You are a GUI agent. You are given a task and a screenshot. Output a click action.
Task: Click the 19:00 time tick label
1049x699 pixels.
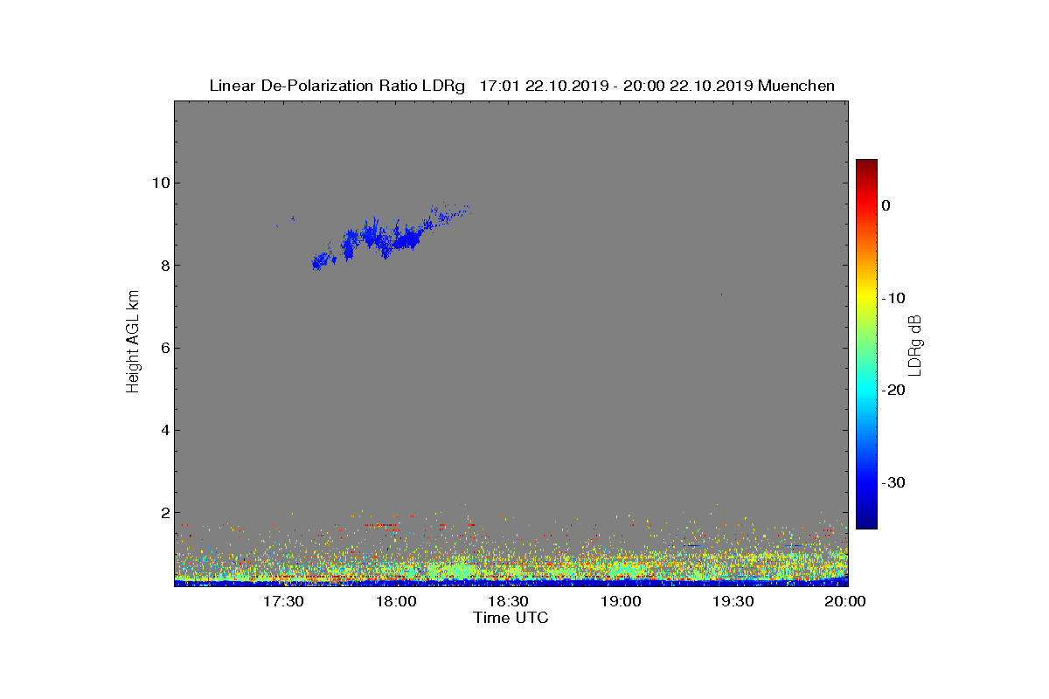click(x=621, y=602)
